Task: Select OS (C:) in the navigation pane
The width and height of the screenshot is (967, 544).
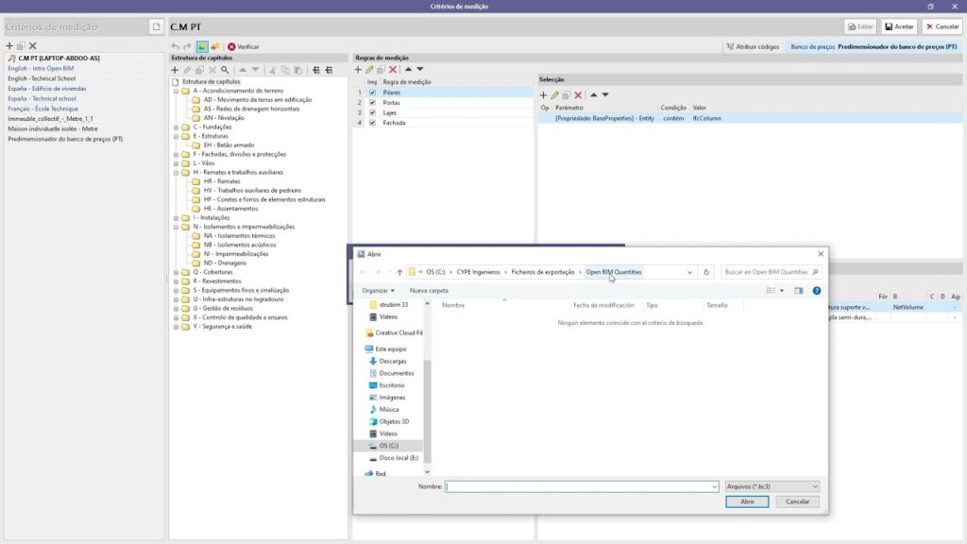Action: tap(388, 445)
